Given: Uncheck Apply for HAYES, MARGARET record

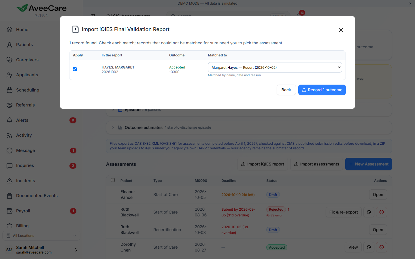Looking at the screenshot, I should pyautogui.click(x=75, y=69).
